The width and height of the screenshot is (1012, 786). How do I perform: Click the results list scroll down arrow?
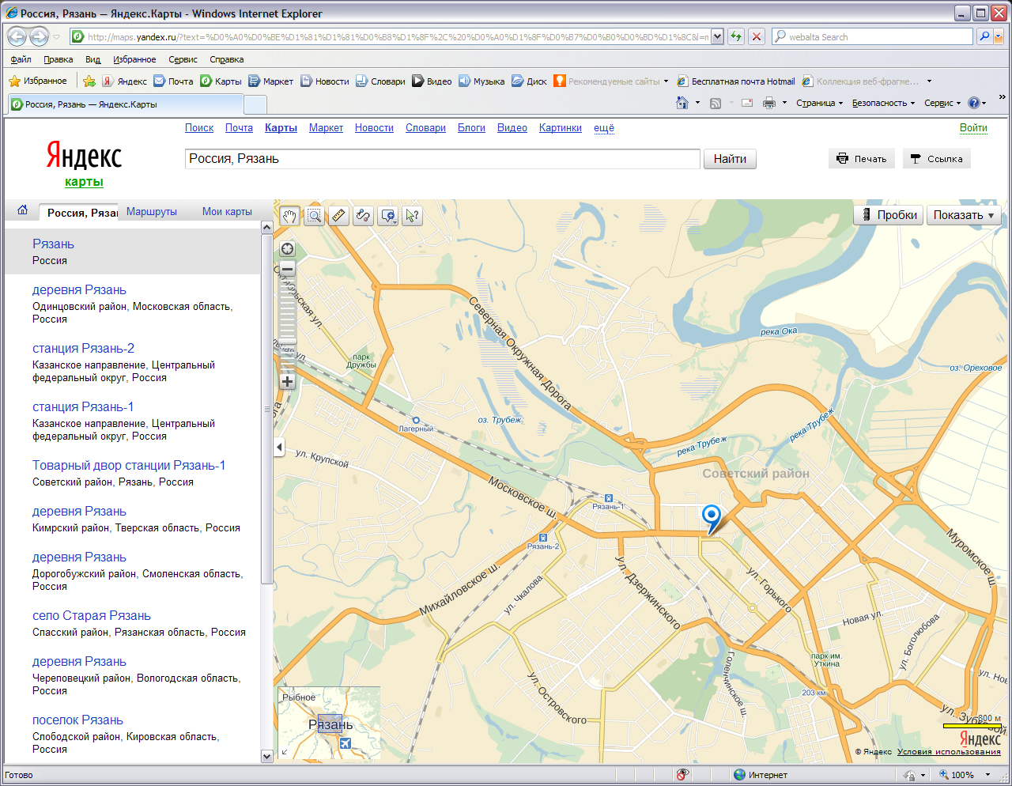pyautogui.click(x=266, y=756)
